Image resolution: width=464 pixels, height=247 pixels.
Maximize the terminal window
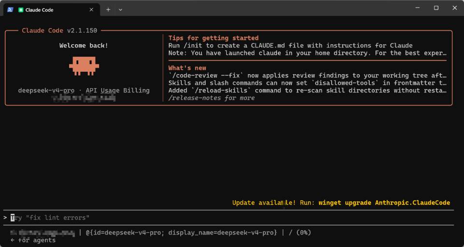pyautogui.click(x=436, y=8)
